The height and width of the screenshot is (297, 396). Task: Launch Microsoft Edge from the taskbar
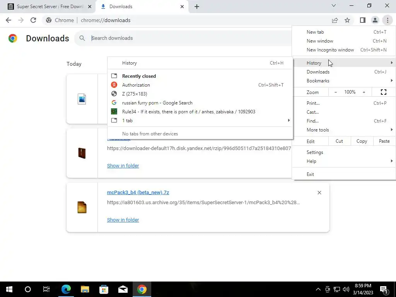tap(66, 289)
